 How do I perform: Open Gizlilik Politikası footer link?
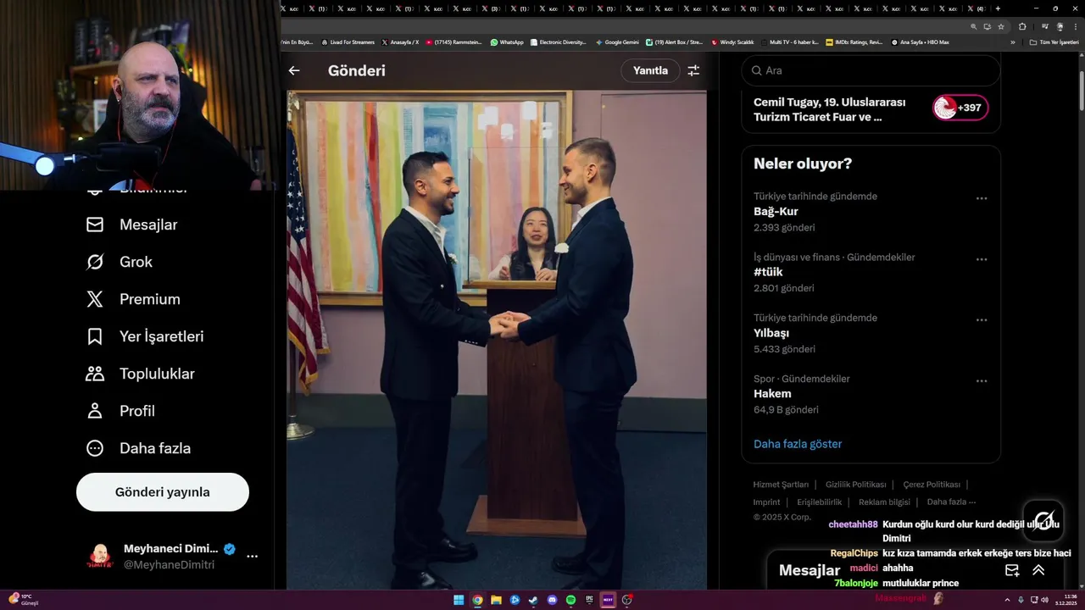point(855,485)
